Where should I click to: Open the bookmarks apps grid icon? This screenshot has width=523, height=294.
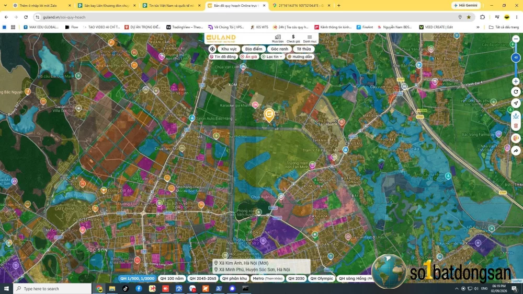13,27
